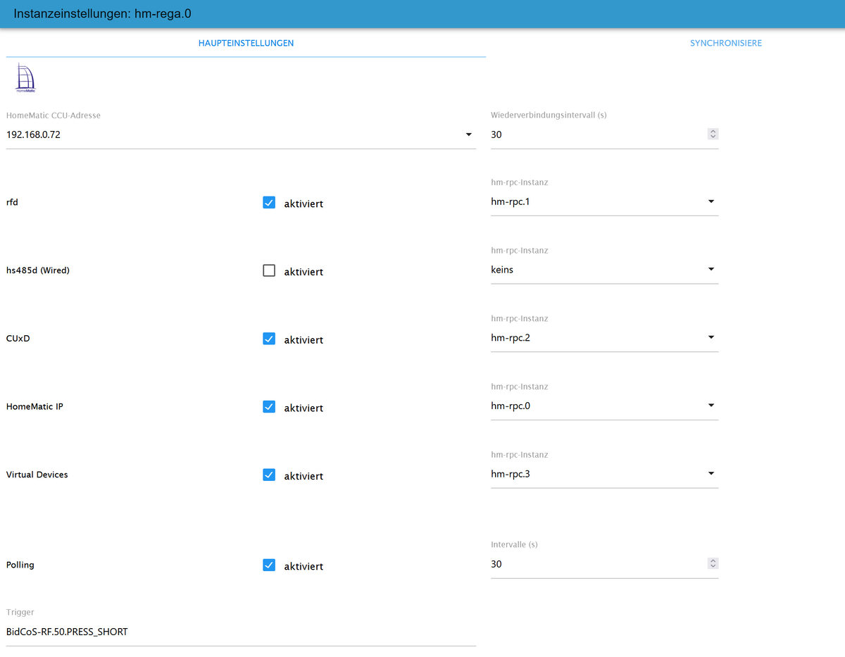Open the hm-rpc.2 instance dropdown
Viewport: 845px width, 657px height.
[604, 338]
